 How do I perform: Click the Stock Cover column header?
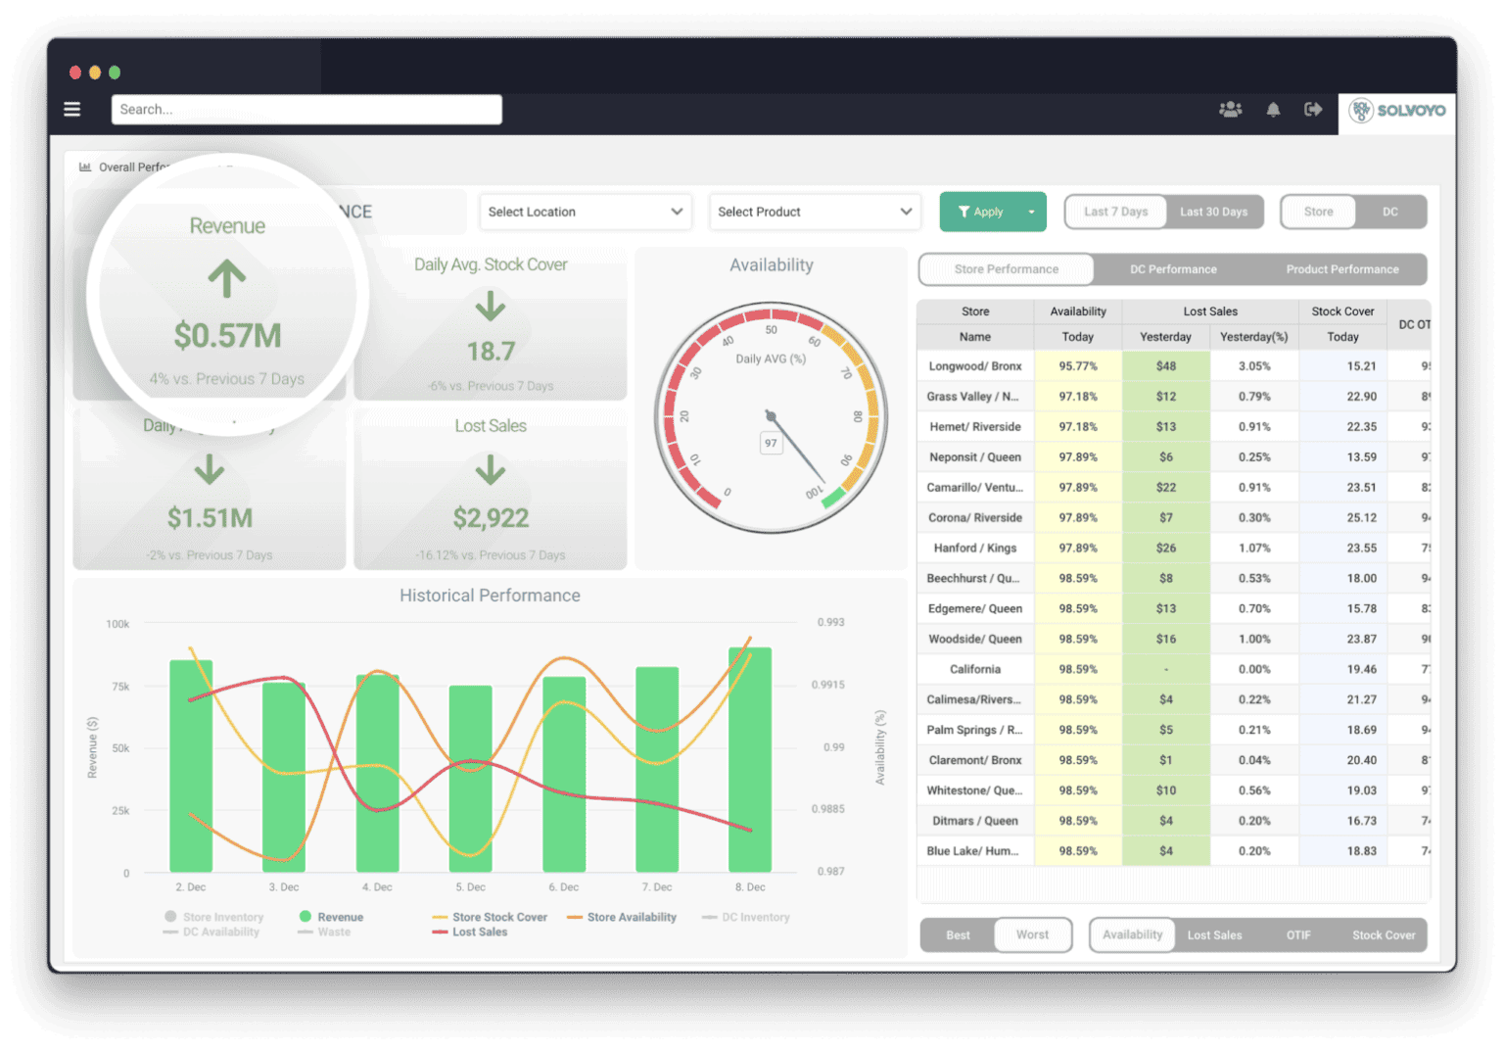[1342, 311]
